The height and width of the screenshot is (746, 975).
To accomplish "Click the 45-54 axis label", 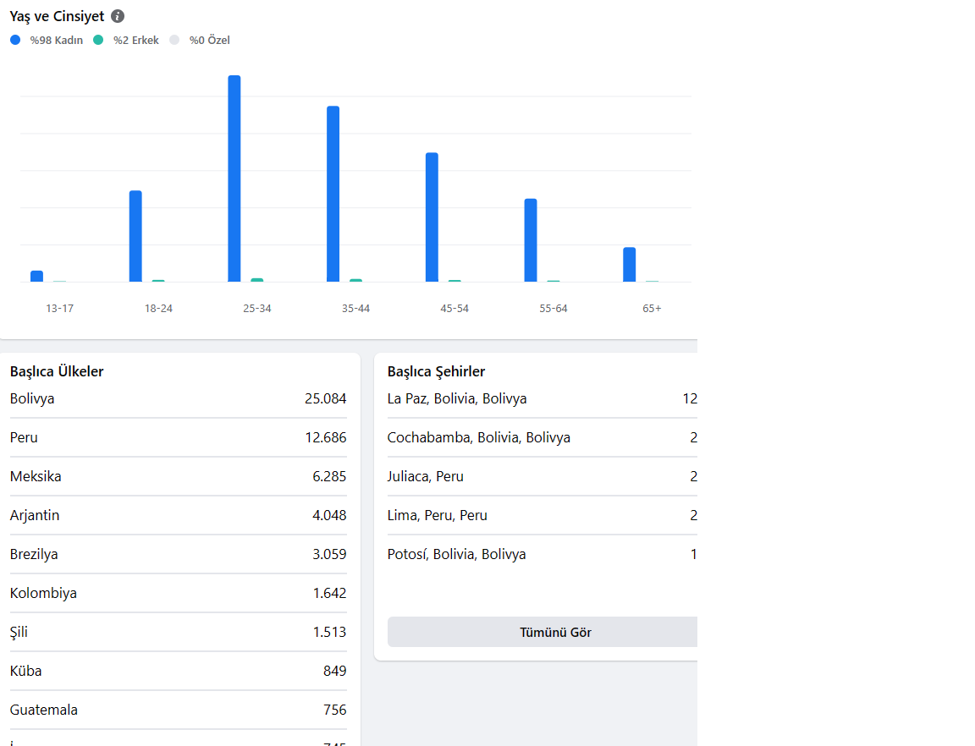I will (454, 309).
